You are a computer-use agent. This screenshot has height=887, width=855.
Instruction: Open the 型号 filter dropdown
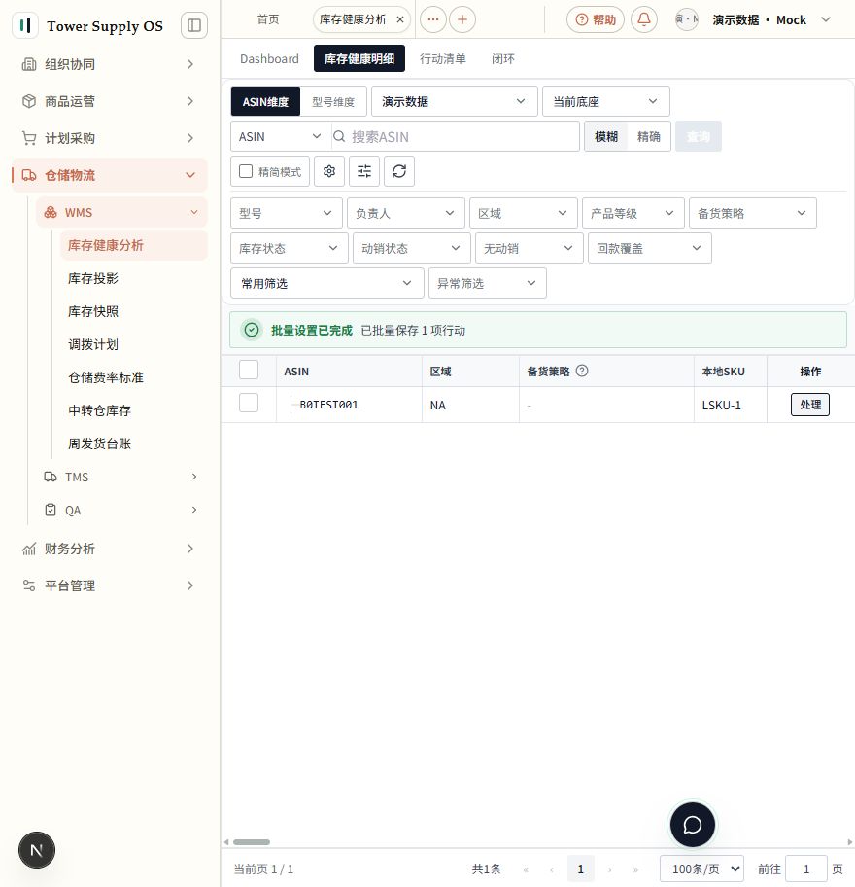pos(287,213)
